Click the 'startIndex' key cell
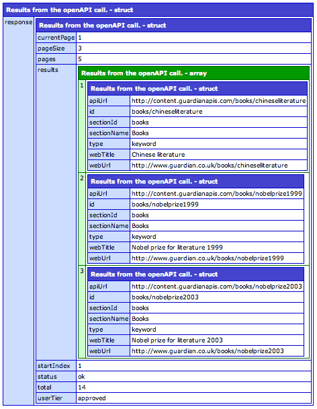 56,366
